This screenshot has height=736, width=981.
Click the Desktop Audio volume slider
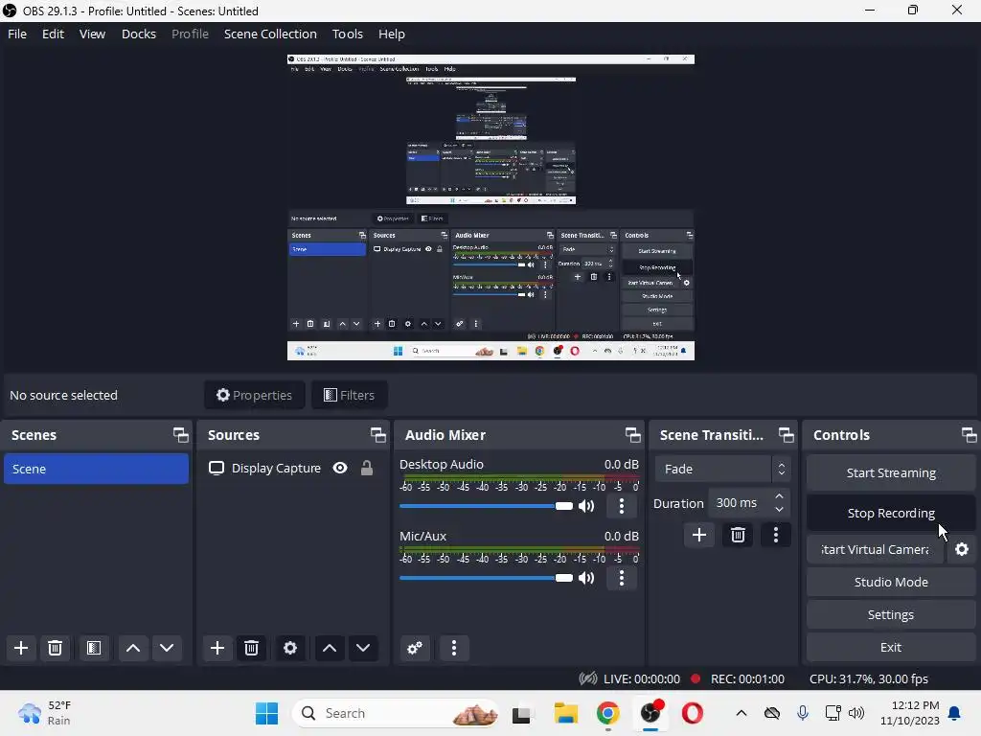tap(486, 506)
